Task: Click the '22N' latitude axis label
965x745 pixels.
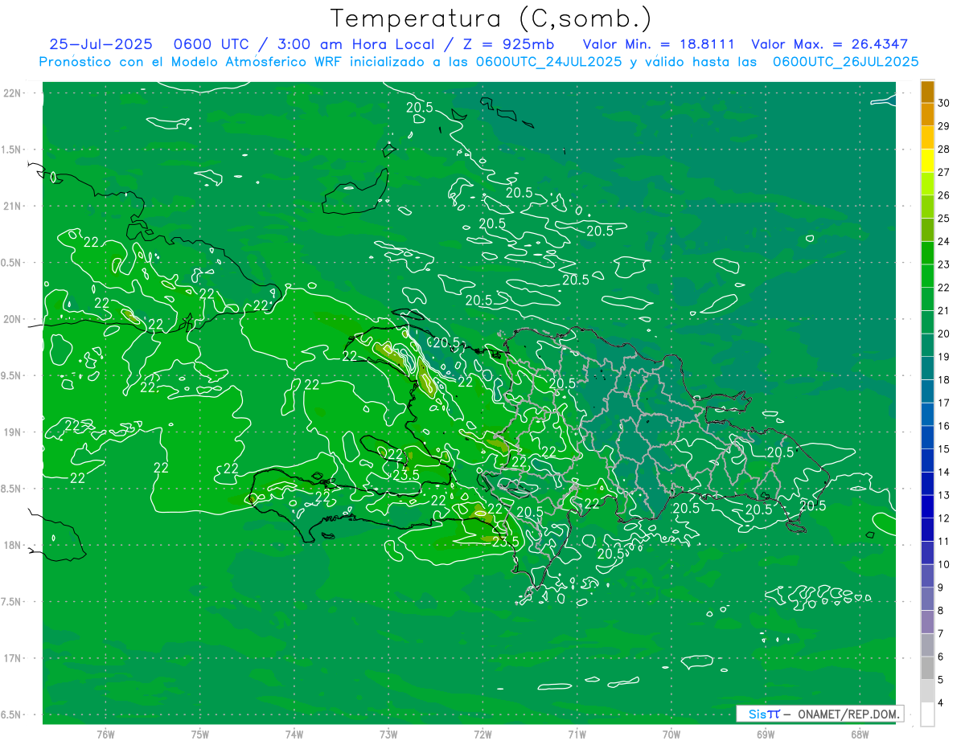Action: tap(12, 93)
